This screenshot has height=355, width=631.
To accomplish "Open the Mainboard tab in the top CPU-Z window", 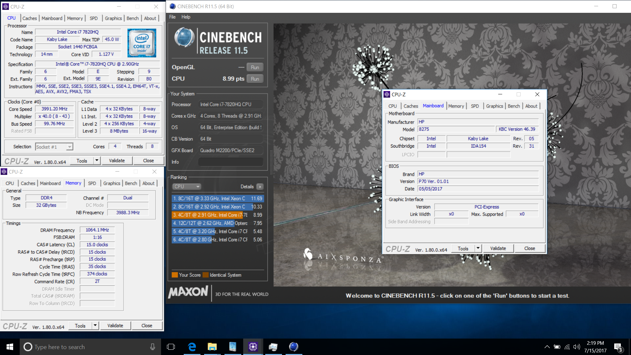I will click(52, 18).
